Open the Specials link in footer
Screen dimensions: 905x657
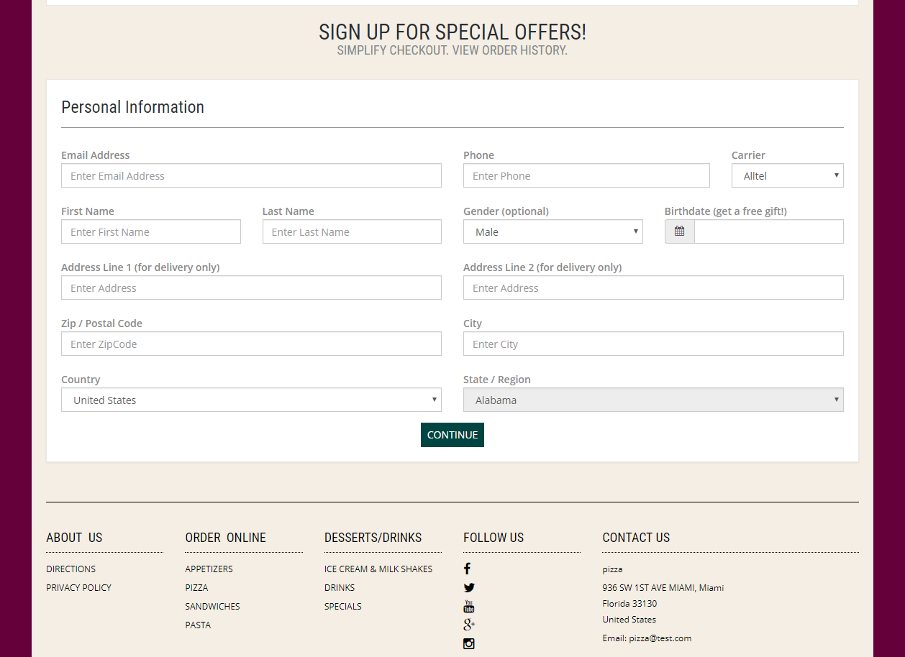pyautogui.click(x=343, y=606)
